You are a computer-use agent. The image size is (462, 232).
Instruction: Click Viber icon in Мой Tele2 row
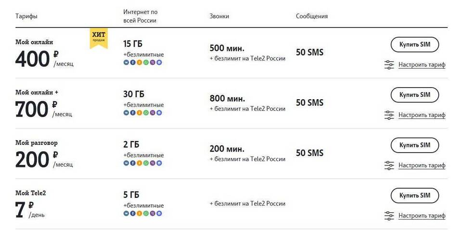coord(153,213)
